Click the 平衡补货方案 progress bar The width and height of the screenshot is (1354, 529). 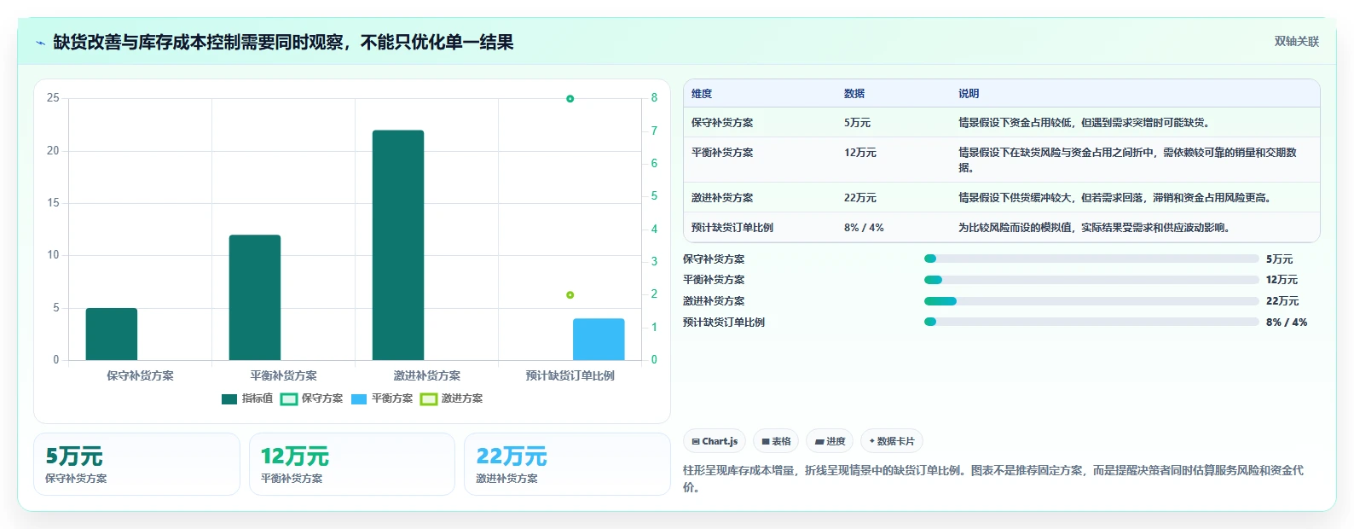pos(1091,280)
